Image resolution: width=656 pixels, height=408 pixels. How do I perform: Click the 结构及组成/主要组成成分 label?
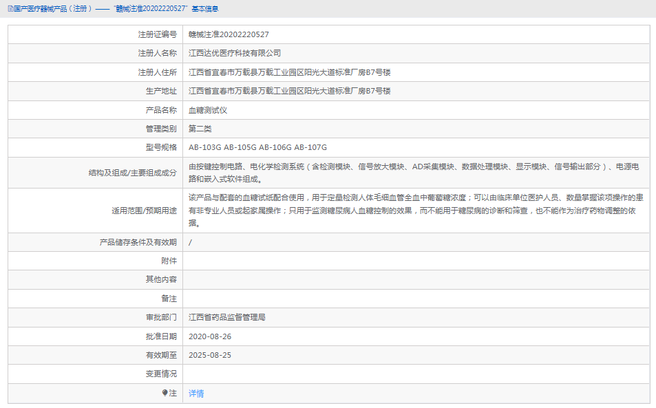(133, 173)
